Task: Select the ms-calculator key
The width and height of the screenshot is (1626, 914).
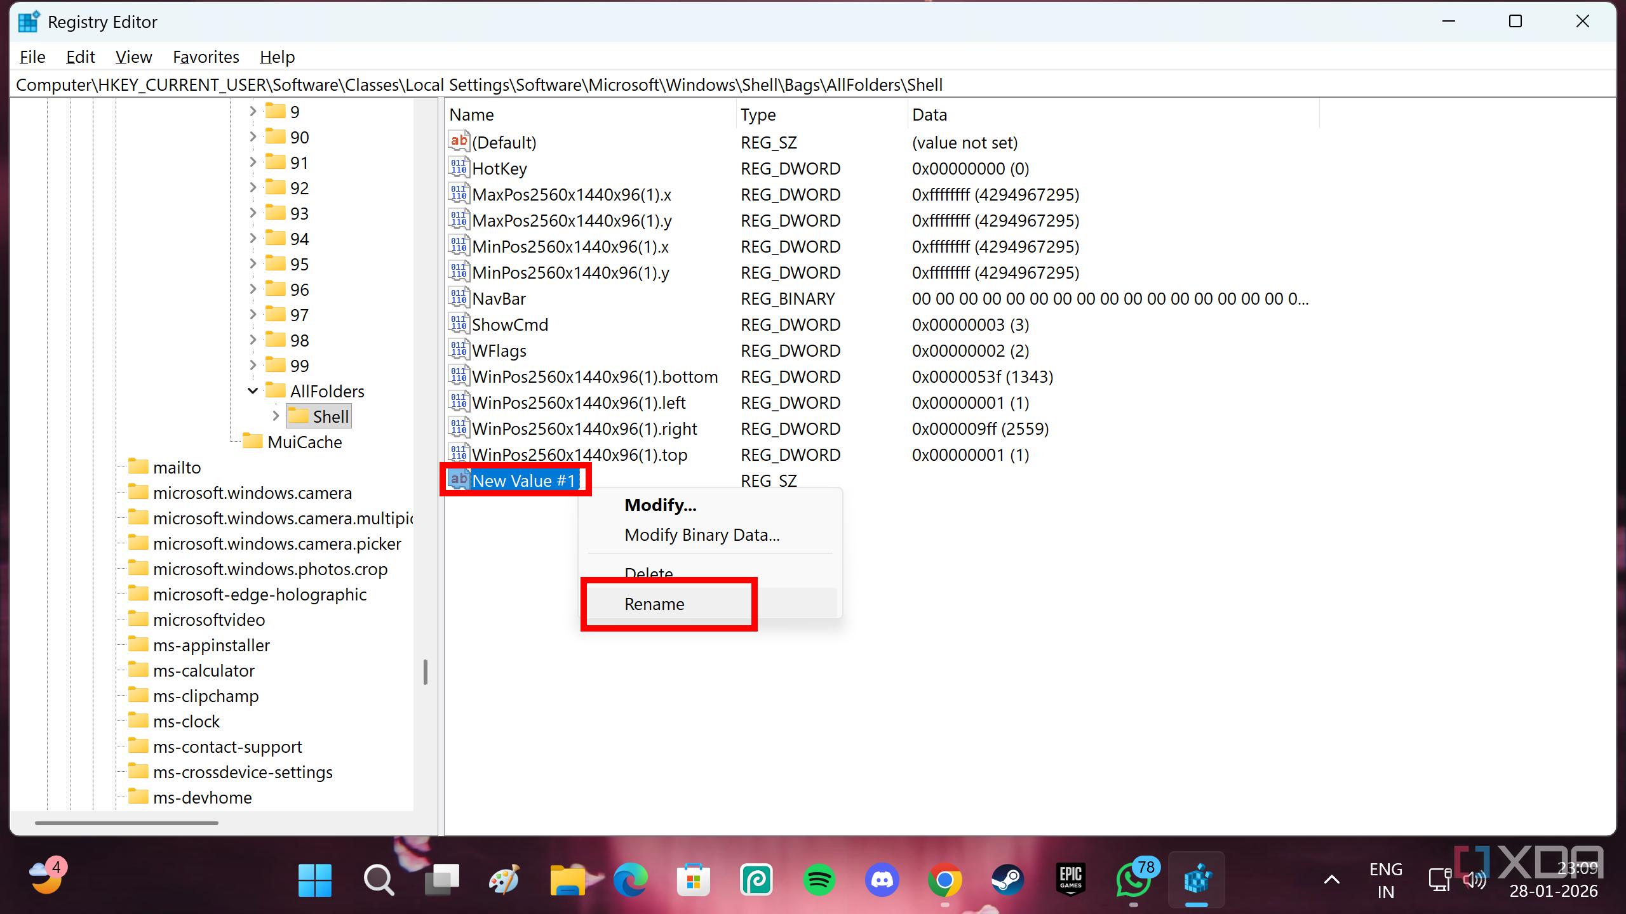Action: coord(203,670)
